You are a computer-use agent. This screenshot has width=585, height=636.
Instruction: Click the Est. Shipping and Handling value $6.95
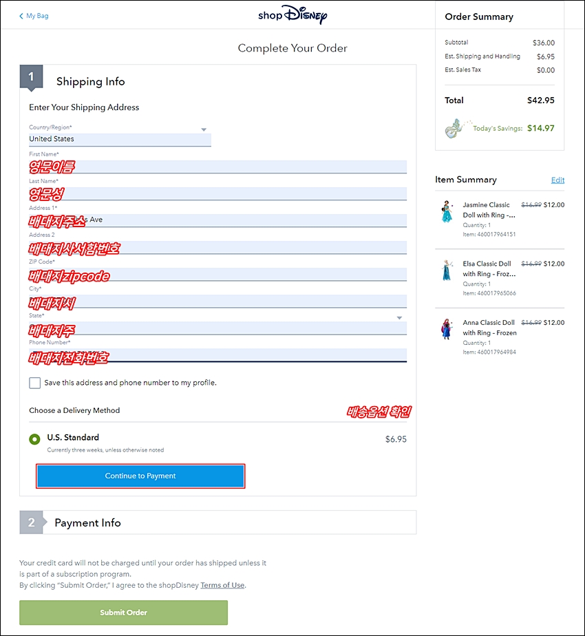[x=546, y=56]
